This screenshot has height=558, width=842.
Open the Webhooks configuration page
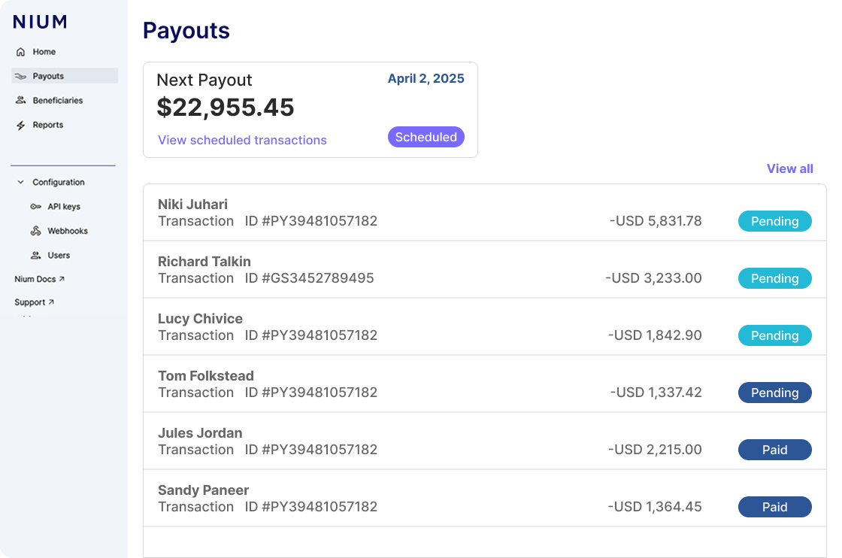(x=68, y=230)
